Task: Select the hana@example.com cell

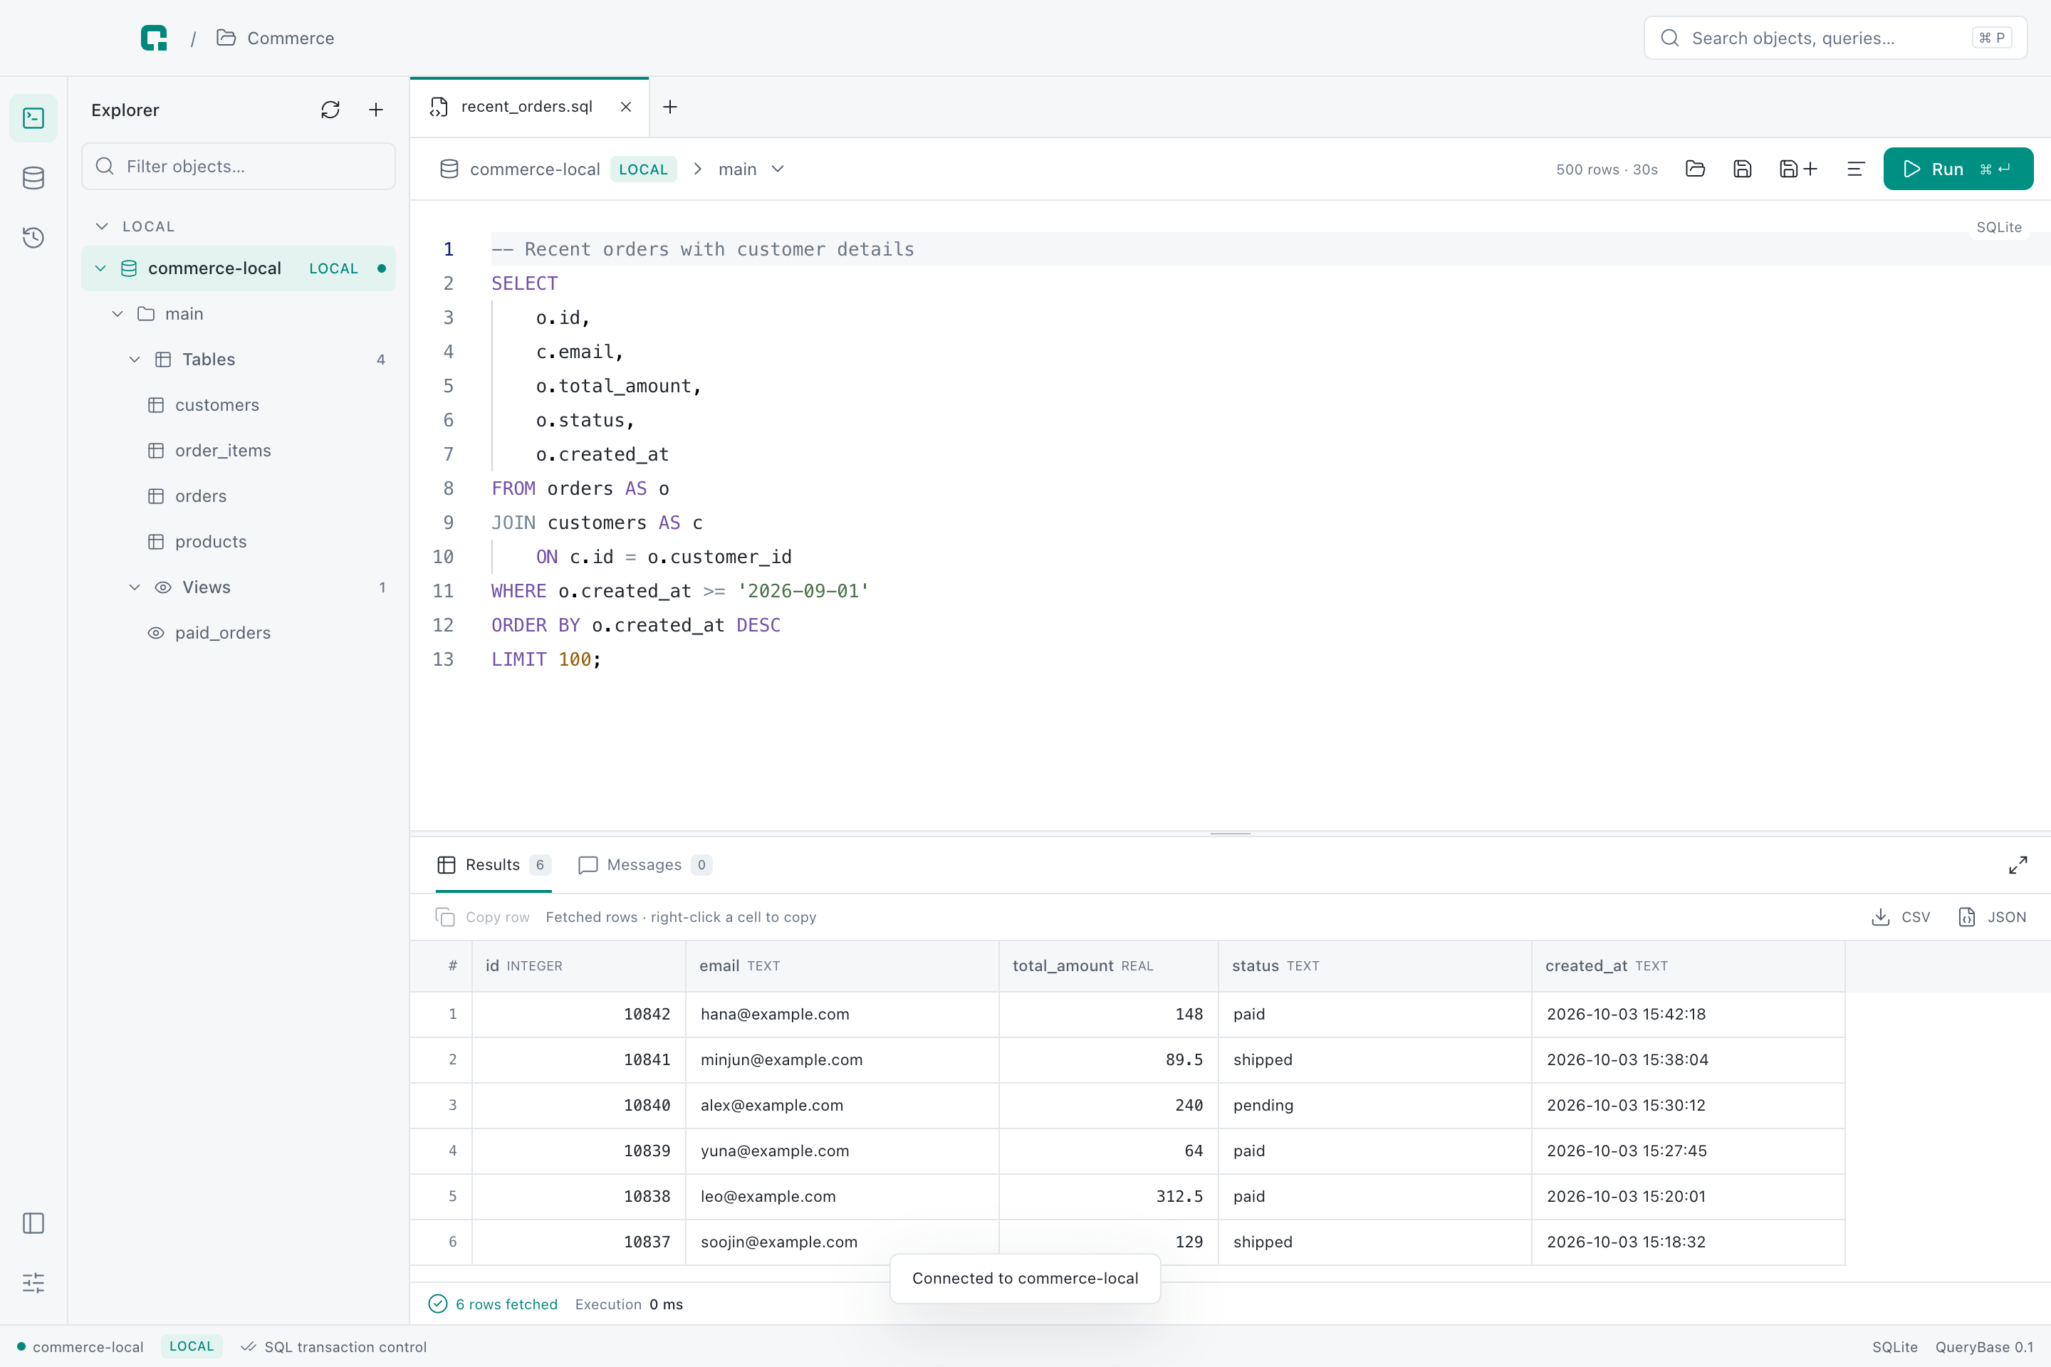Action: [x=842, y=1014]
